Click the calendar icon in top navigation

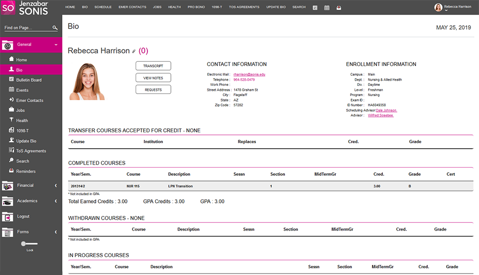327,8
